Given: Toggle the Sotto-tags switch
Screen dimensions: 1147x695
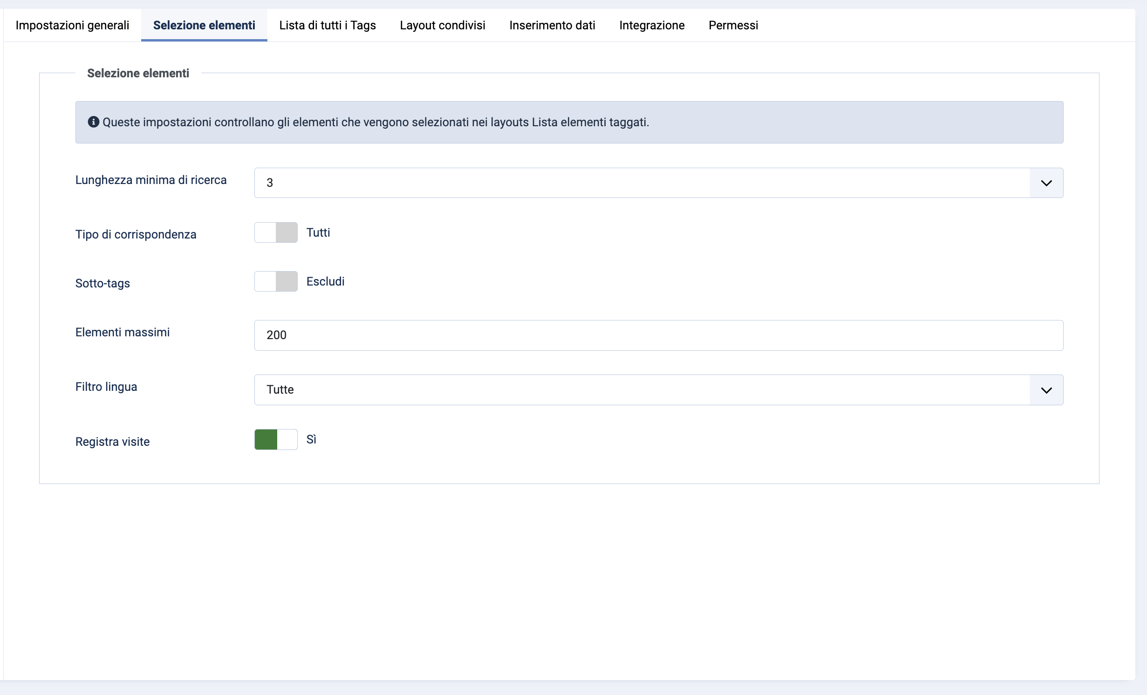Looking at the screenshot, I should click(276, 281).
